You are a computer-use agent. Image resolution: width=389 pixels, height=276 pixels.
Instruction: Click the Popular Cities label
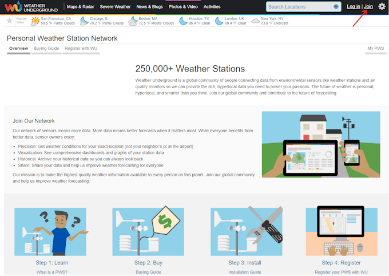pos(21,21)
